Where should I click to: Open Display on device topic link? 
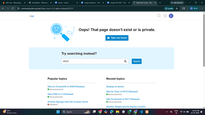click(115, 87)
